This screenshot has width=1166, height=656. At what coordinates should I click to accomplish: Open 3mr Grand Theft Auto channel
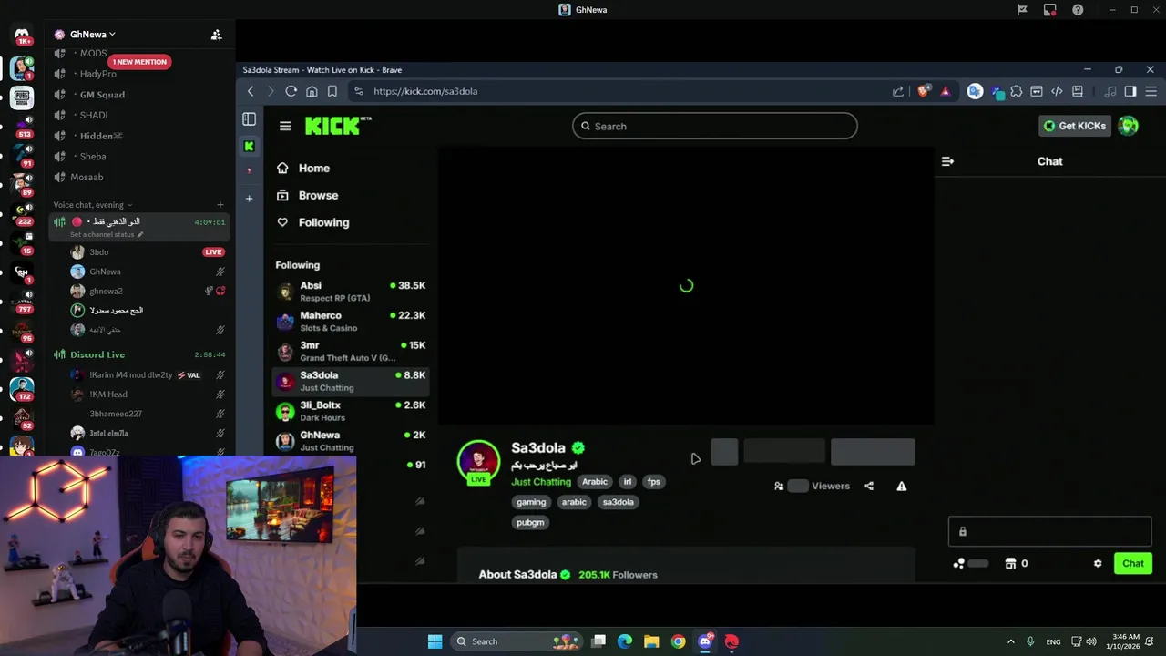[351, 352]
